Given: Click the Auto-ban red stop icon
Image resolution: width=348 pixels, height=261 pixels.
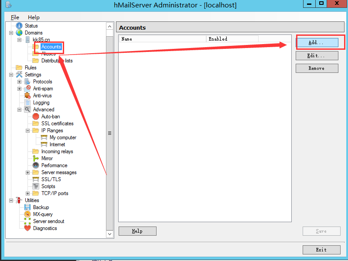Looking at the screenshot, I should pos(35,117).
